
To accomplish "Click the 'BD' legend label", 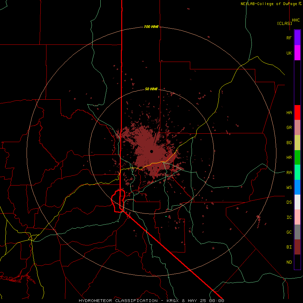I will click(289, 143).
